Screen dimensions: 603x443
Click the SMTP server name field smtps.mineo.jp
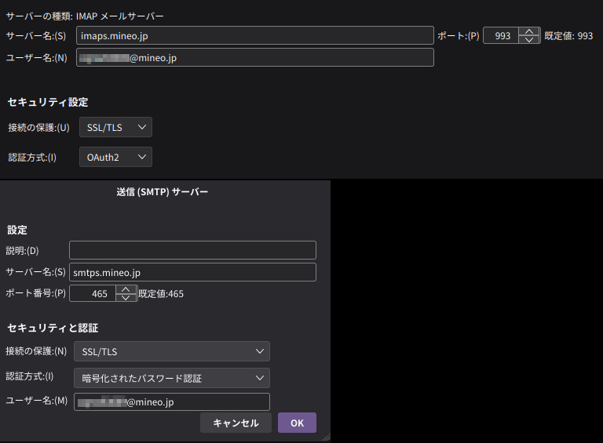click(192, 272)
